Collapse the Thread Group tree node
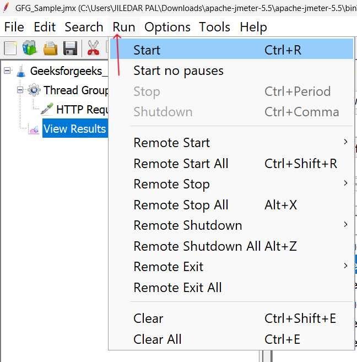357x362 pixels. 21,90
